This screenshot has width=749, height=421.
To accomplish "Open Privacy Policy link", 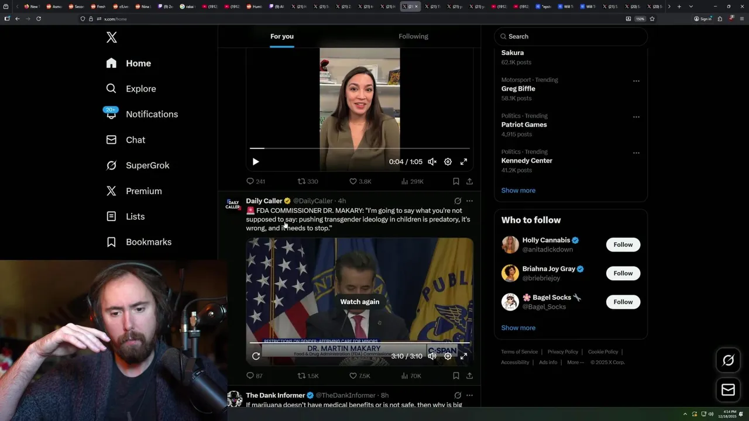I will pyautogui.click(x=563, y=352).
